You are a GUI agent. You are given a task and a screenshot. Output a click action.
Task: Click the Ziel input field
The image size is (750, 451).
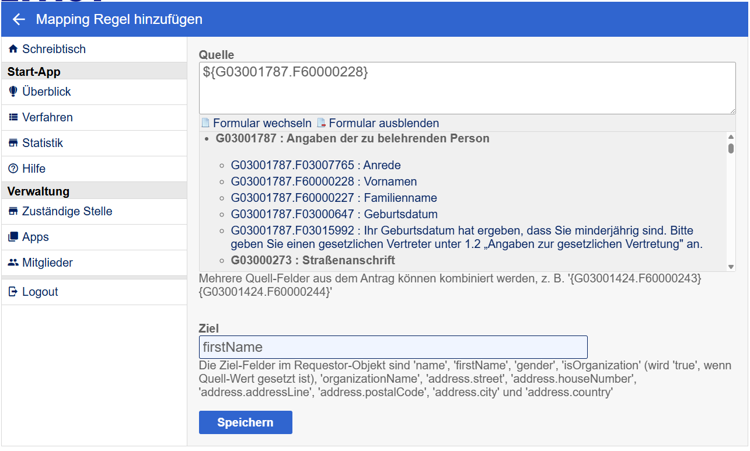[393, 347]
